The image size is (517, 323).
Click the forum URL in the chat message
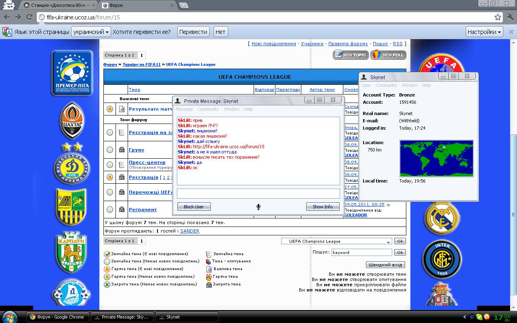click(x=229, y=147)
